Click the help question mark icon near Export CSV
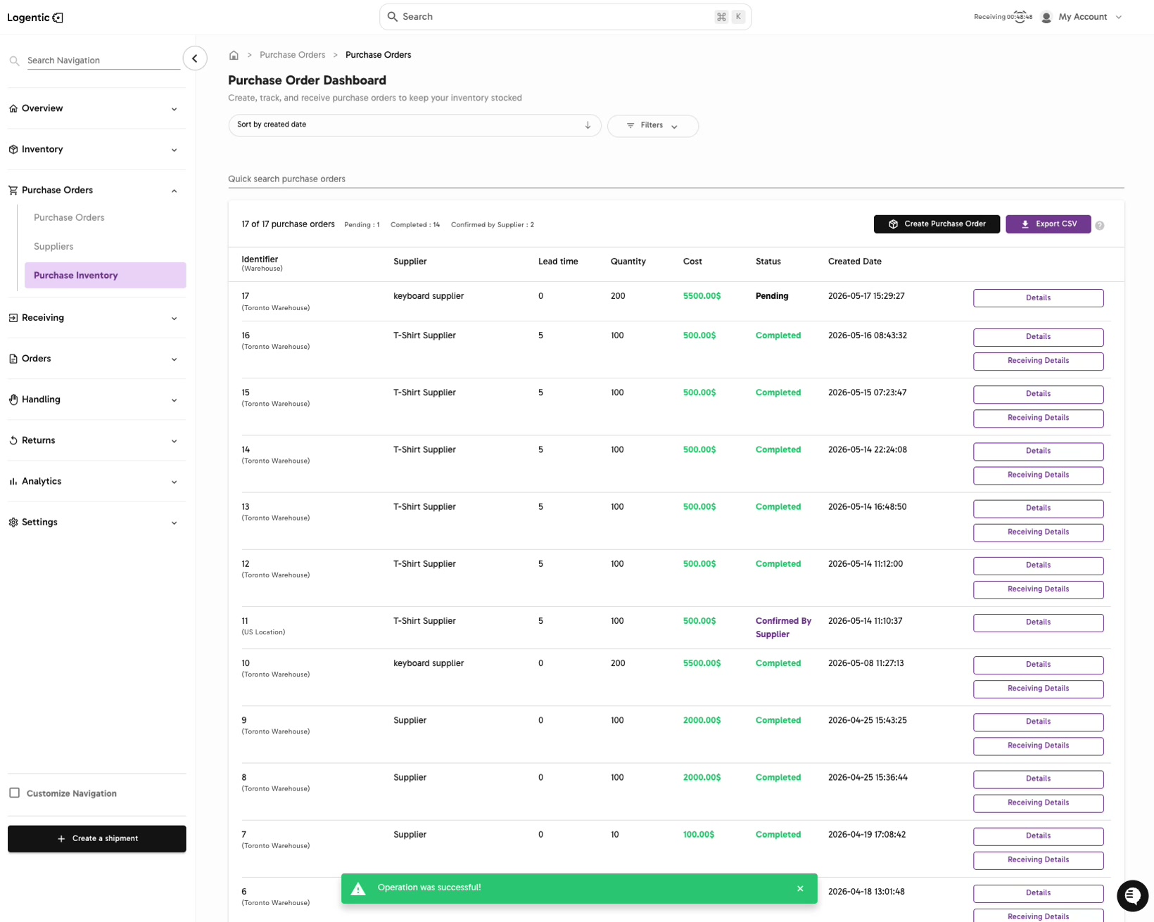The height and width of the screenshot is (922, 1154). pos(1100,226)
